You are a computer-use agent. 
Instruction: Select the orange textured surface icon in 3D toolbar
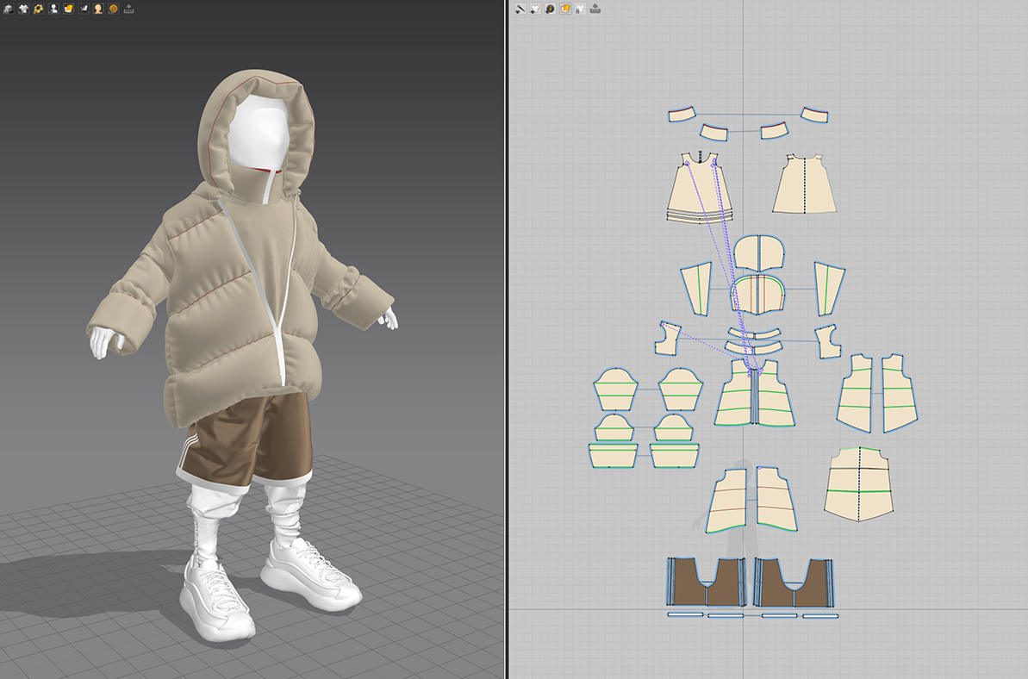coord(68,9)
